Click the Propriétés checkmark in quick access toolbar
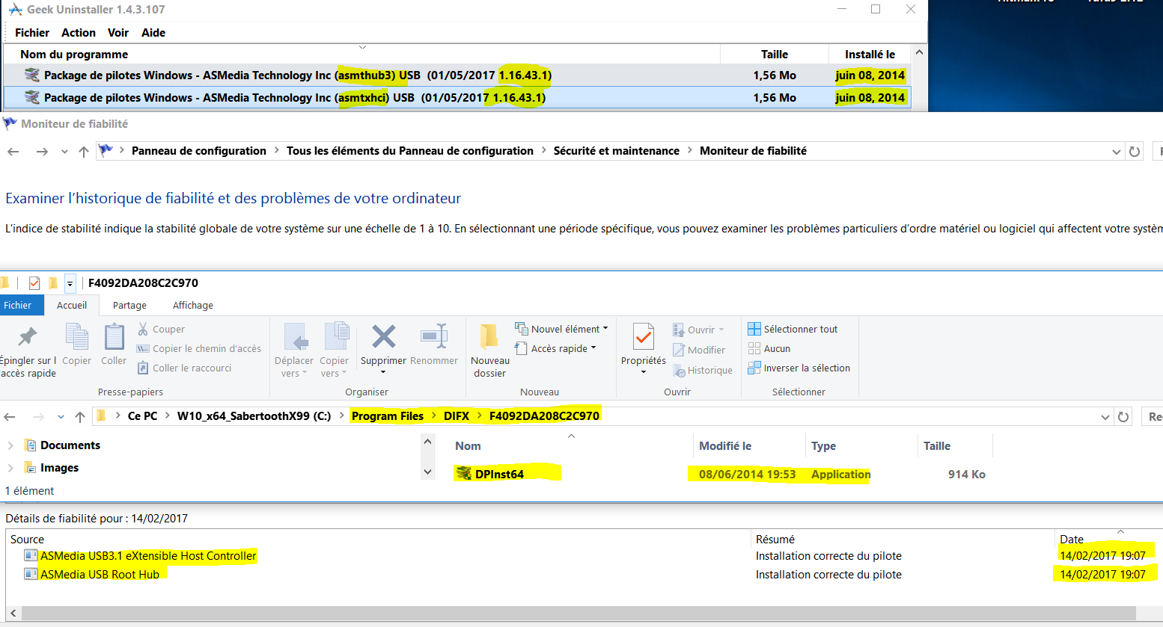The height and width of the screenshot is (627, 1163). (x=34, y=282)
